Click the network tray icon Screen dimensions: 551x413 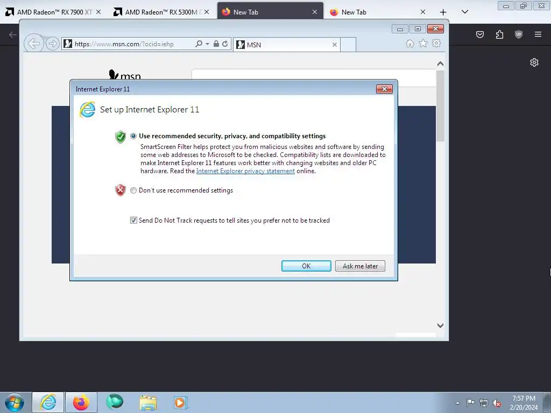pos(484,403)
